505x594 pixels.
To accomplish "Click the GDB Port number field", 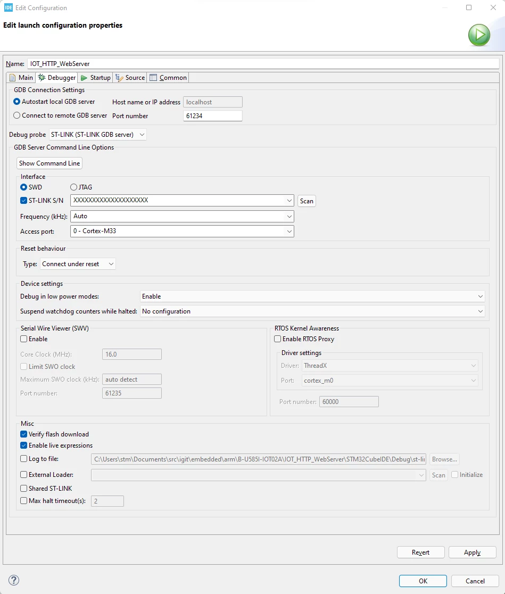I will point(212,116).
